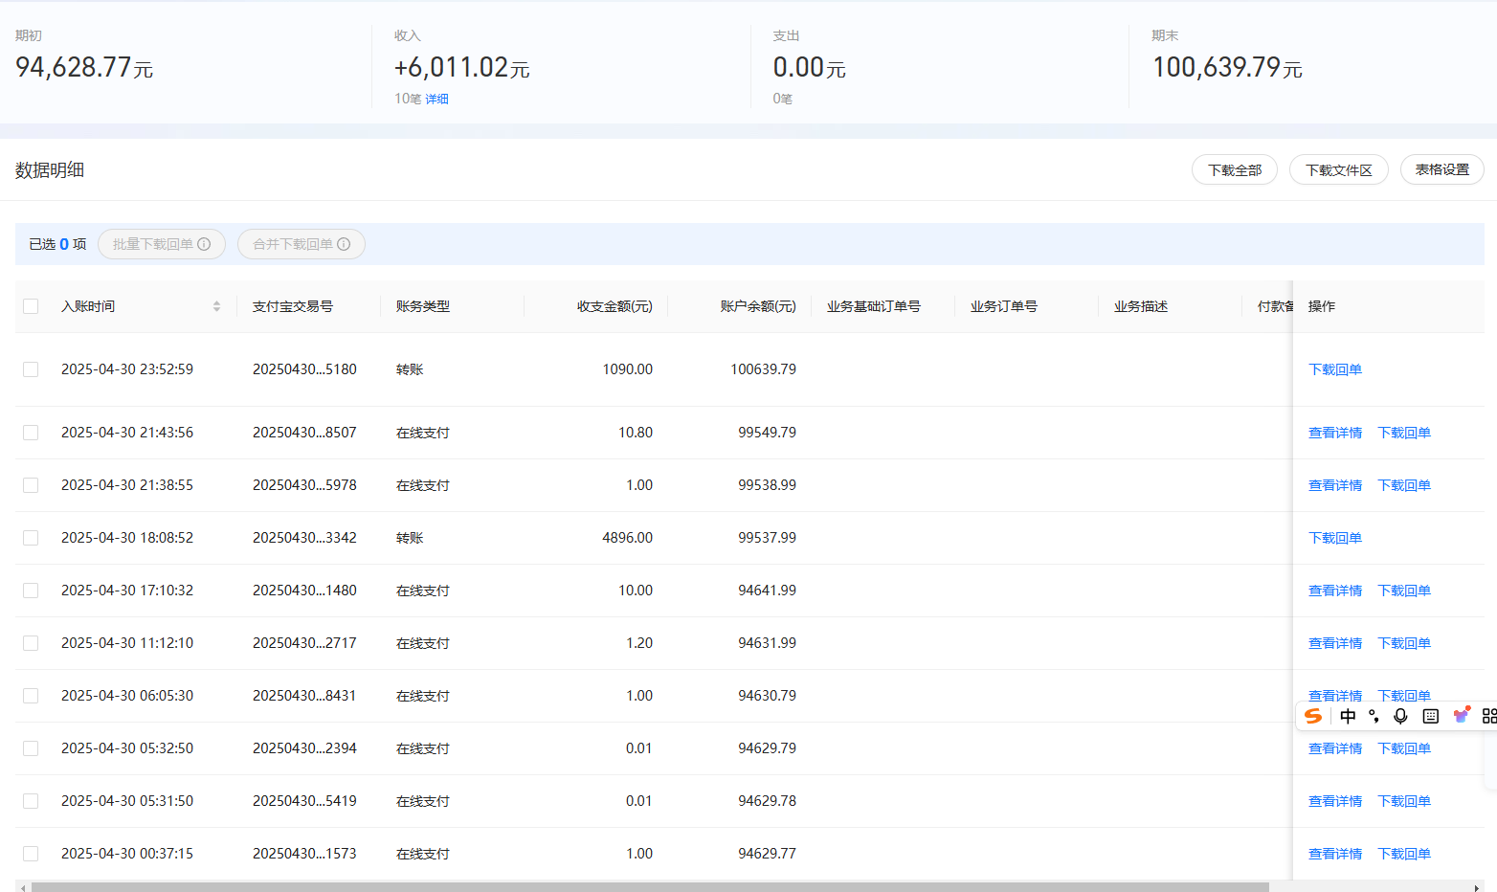Image resolution: width=1497 pixels, height=892 pixels.
Task: Click the horizontal scrollbar at table bottom
Action: pos(651,886)
